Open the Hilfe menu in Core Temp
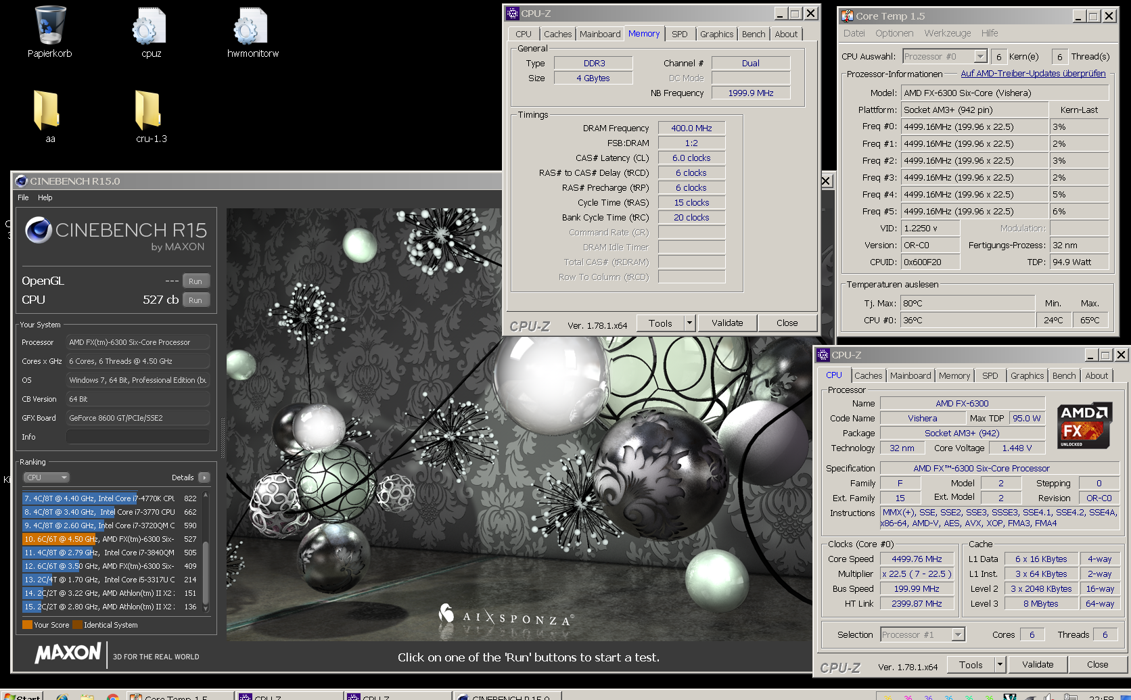This screenshot has height=700, width=1131. pyautogui.click(x=990, y=33)
